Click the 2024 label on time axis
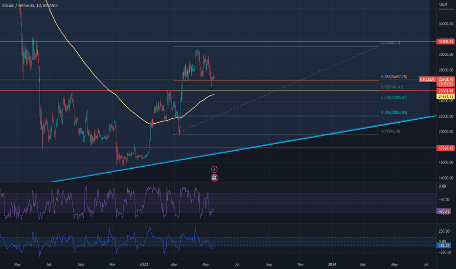Viewport: 456px width, 269px height. tap(332, 264)
